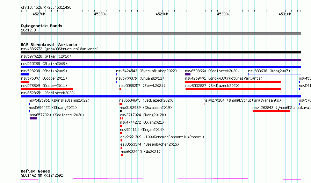Open the nsv4744272 (Quan2021) label
Image resolution: width=311 pixels, height=183 pixels.
coord(142,122)
